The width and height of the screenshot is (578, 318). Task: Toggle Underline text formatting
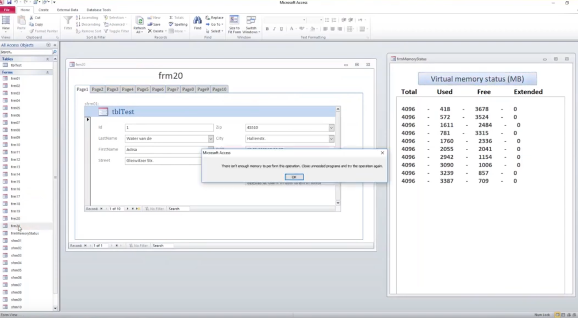pyautogui.click(x=281, y=29)
